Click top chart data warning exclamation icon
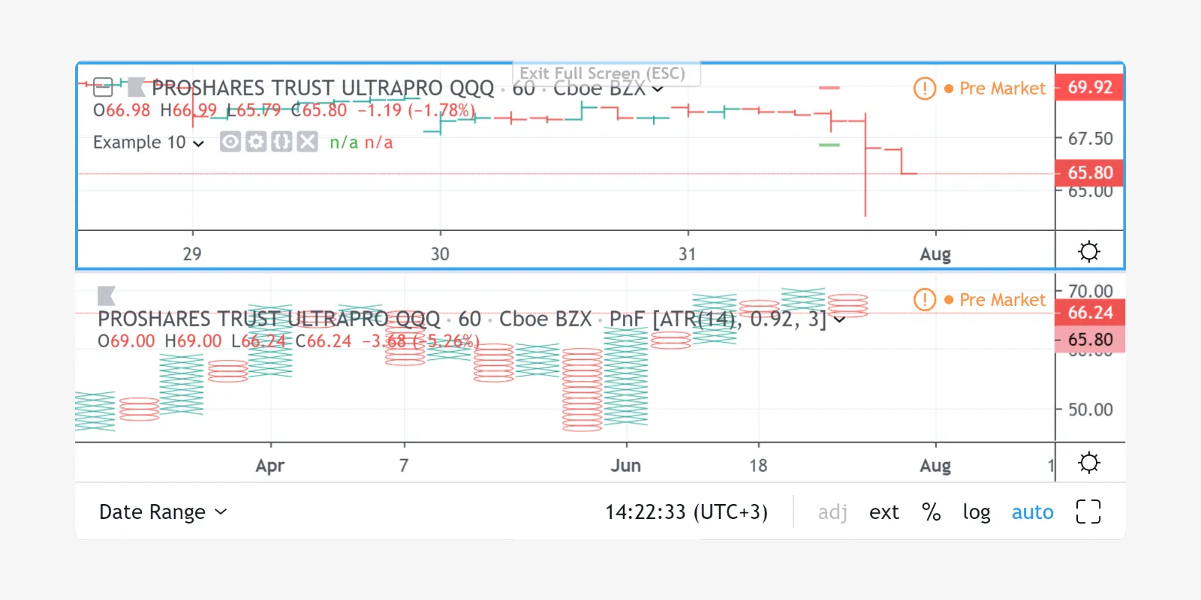The image size is (1201, 600). tap(925, 88)
